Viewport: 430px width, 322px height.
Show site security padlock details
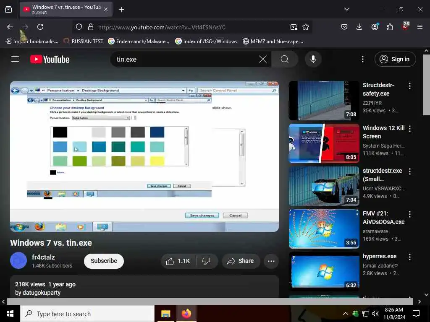91,27
